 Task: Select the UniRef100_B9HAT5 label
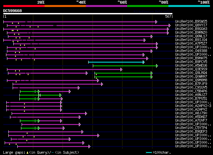coord(191,58)
